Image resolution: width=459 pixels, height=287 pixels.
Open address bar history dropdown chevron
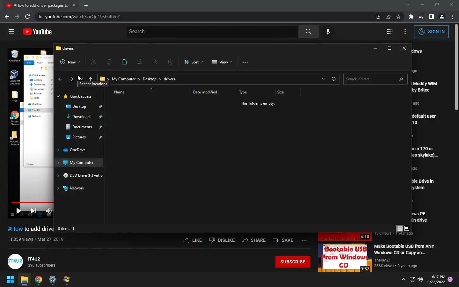pyautogui.click(x=323, y=79)
